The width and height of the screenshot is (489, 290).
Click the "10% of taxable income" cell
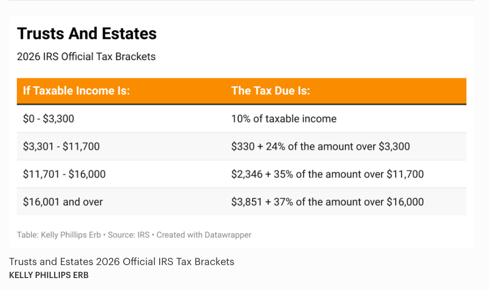click(284, 119)
